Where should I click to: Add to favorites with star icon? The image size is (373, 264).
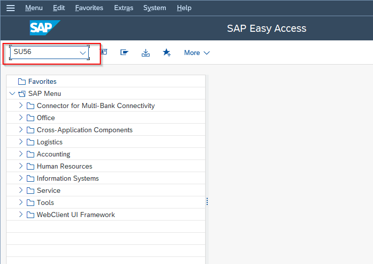coord(167,52)
